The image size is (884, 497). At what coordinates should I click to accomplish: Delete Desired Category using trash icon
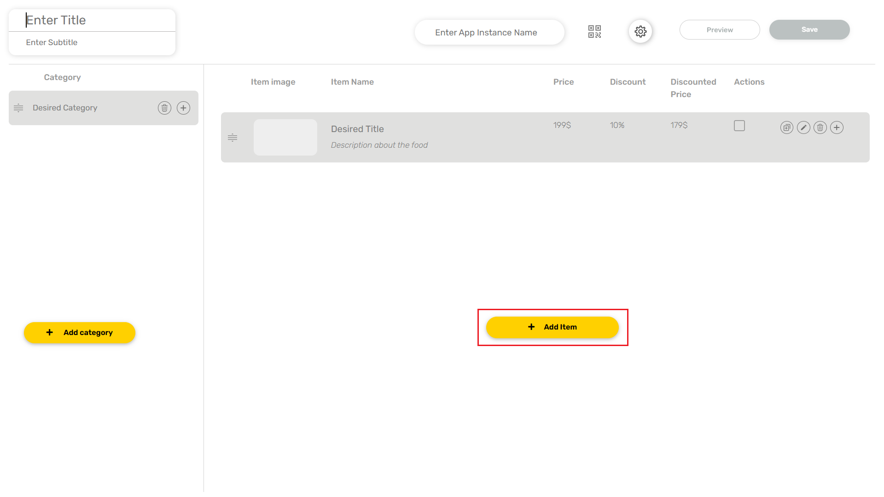click(x=164, y=108)
